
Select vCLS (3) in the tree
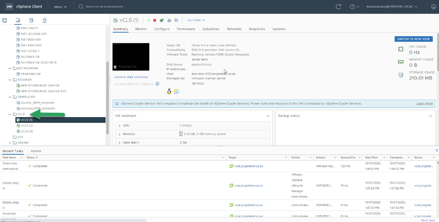pyautogui.click(x=27, y=131)
